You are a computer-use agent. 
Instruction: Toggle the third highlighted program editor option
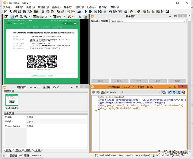pyautogui.click(x=179, y=92)
